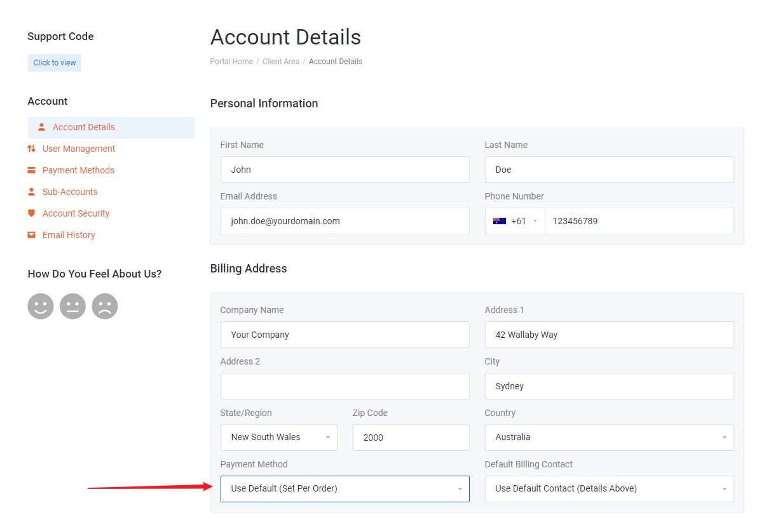Click the Account Details page title

pyautogui.click(x=286, y=37)
